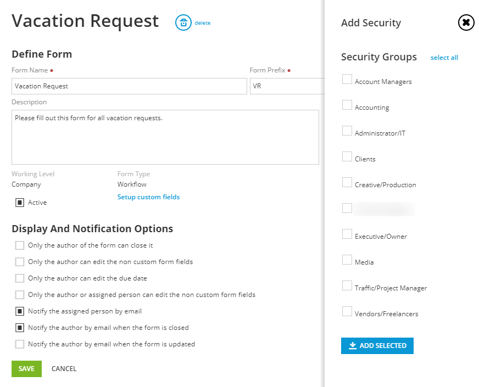Open Setup custom fields link

point(148,197)
